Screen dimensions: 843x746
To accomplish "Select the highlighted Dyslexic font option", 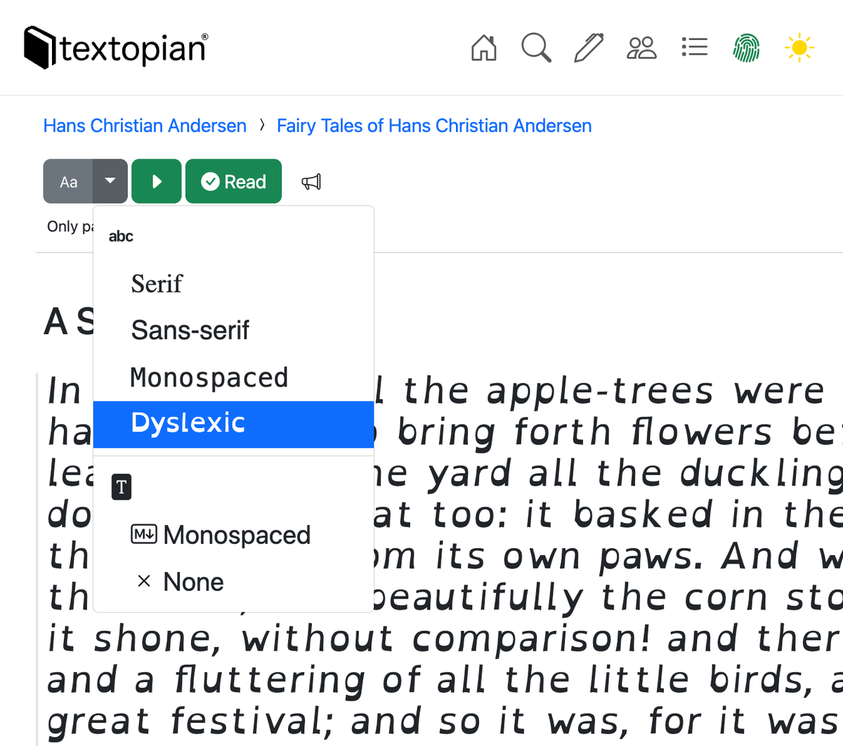I will pos(233,424).
